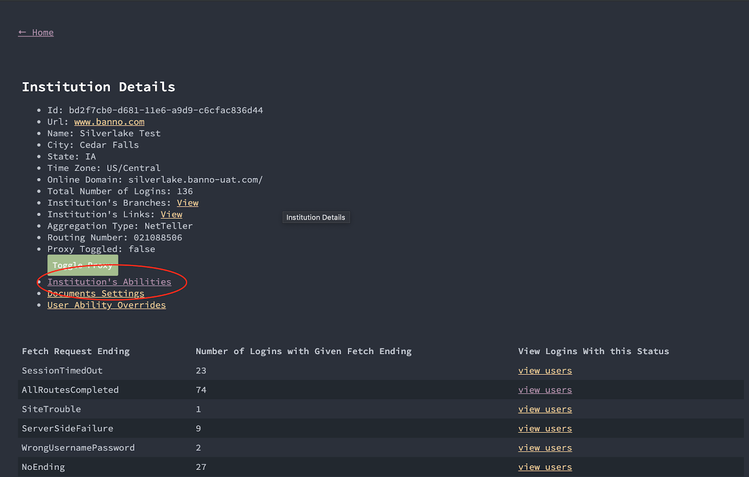
Task: View users with ServerSideFailure ending
Action: [x=545, y=429]
